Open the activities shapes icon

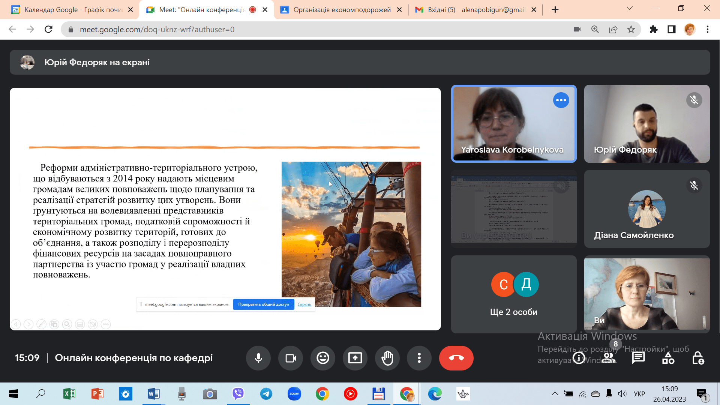[x=668, y=358]
